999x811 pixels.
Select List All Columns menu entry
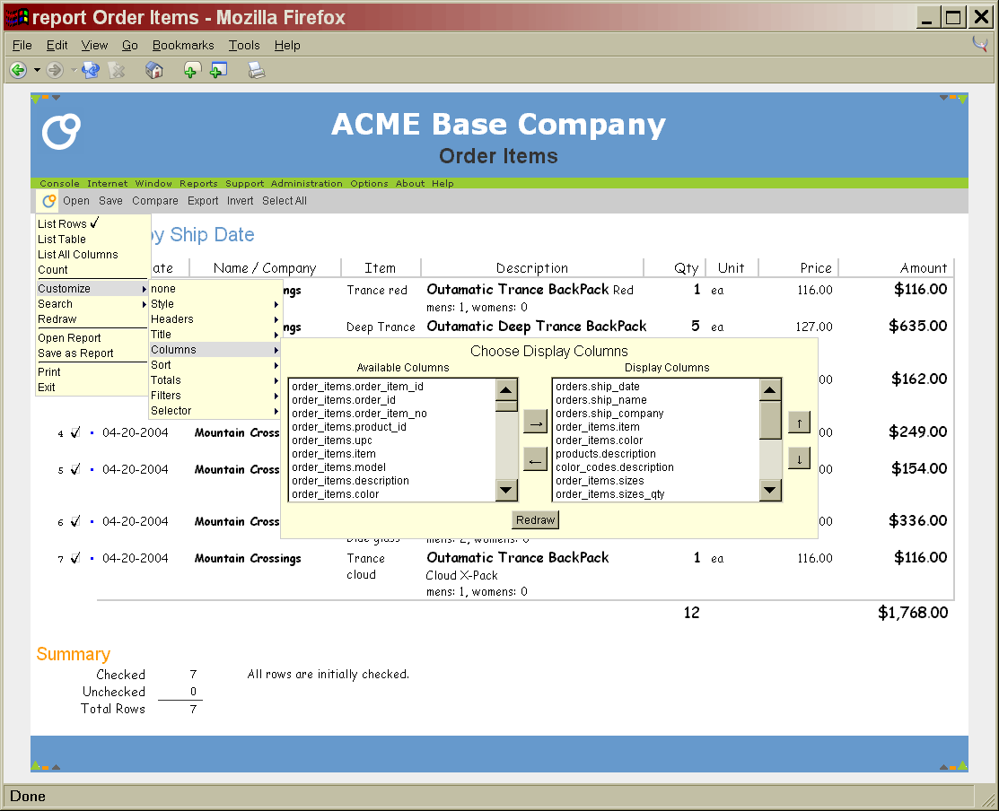[x=78, y=254]
